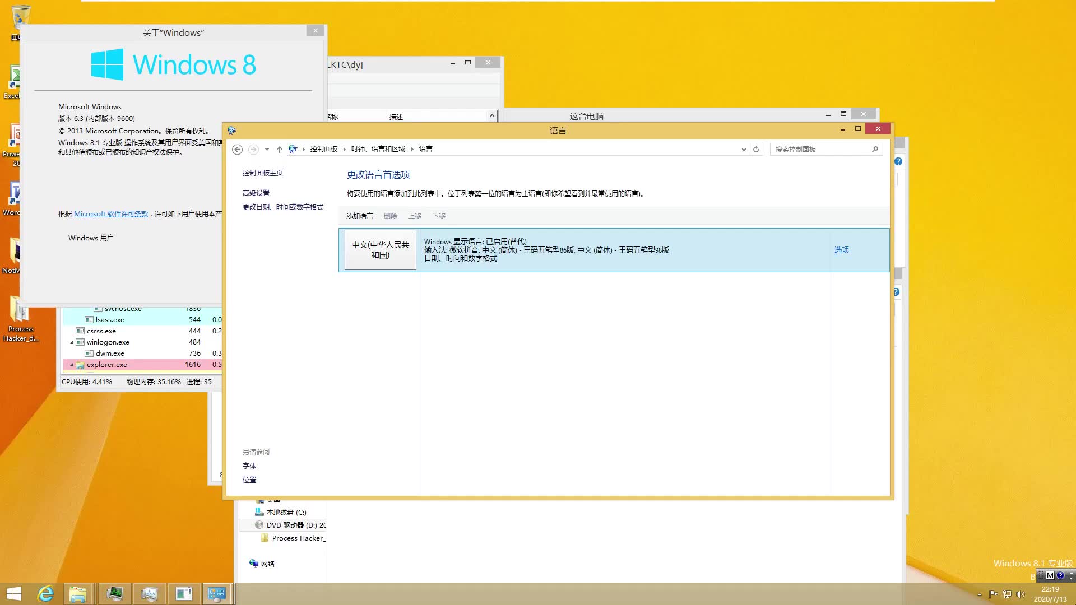
Task: Open the Start menu from the taskbar
Action: point(13,594)
